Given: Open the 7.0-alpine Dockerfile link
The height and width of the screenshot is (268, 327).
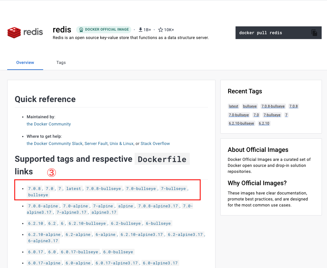Looking at the screenshot, I should click(76, 206).
